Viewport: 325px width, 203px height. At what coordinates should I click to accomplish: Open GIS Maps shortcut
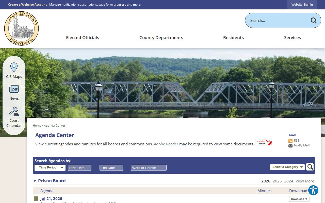point(14,71)
